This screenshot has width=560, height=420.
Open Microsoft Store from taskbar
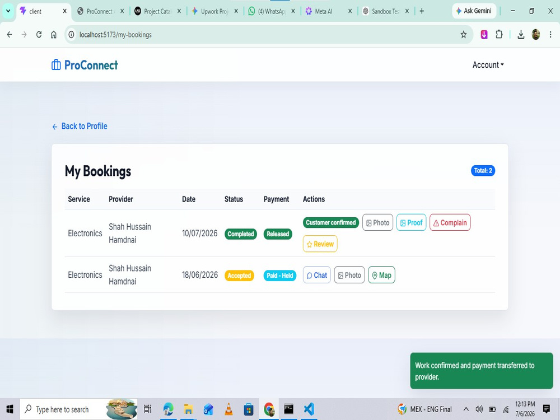tap(249, 409)
